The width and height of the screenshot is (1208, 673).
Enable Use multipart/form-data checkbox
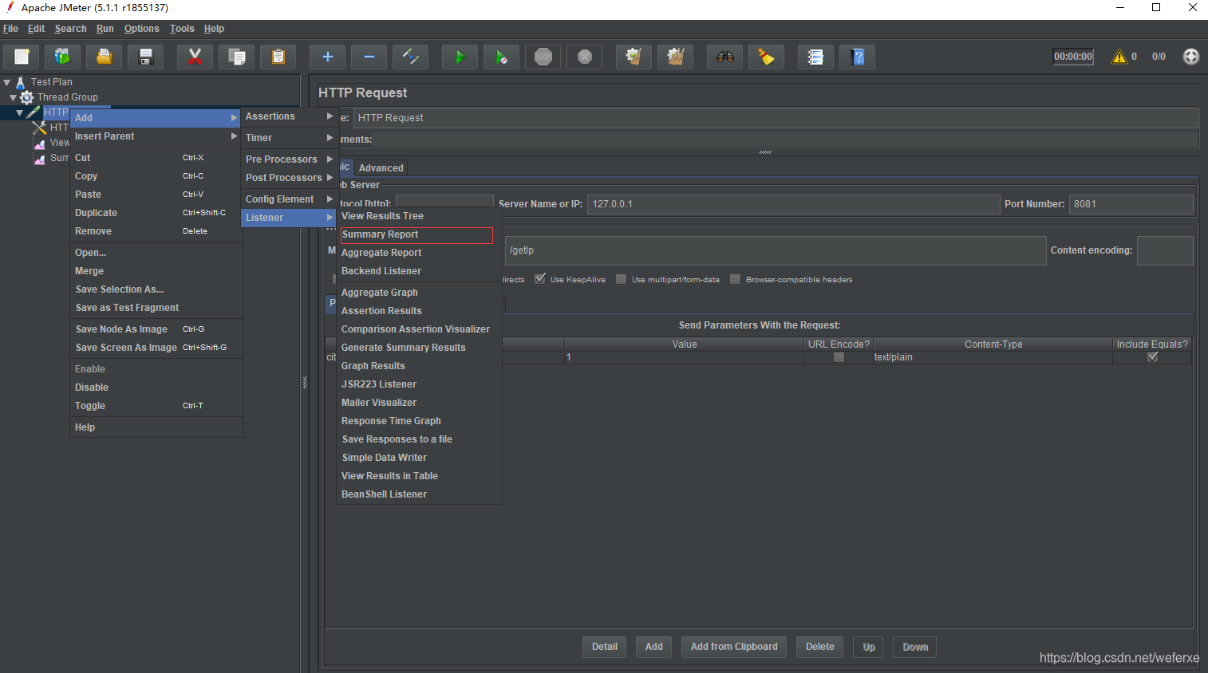tap(621, 279)
